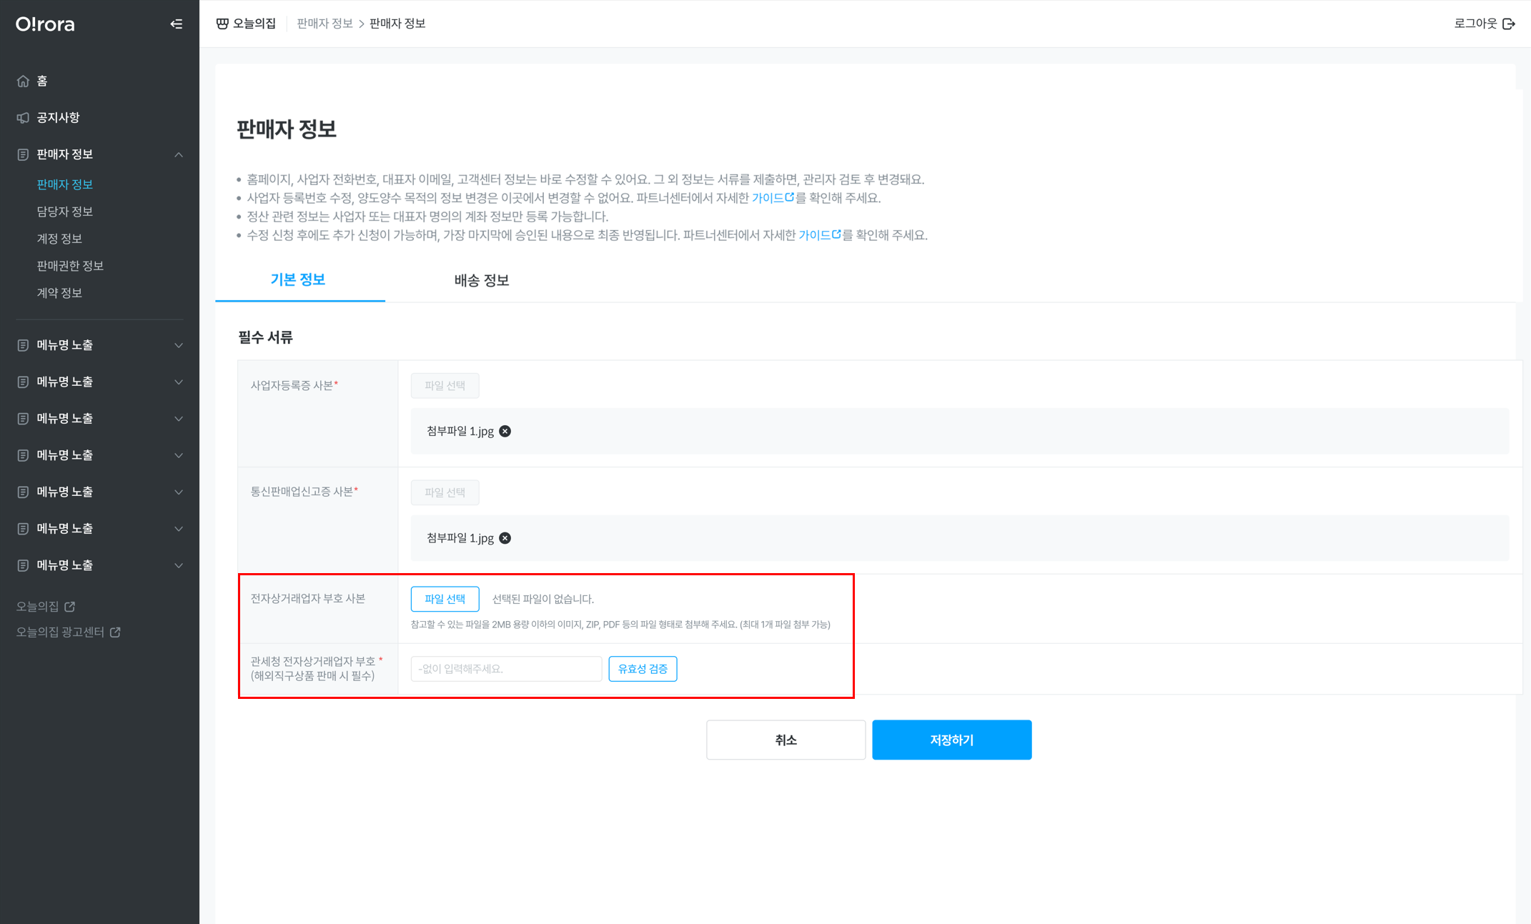This screenshot has width=1531, height=924.
Task: Click the 통신판매업신고증 사본 label
Action: point(304,492)
